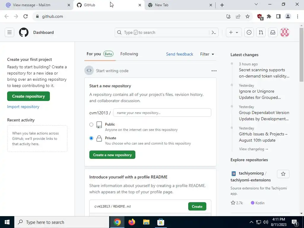Open Chrome tab search chevron

click(256, 4)
